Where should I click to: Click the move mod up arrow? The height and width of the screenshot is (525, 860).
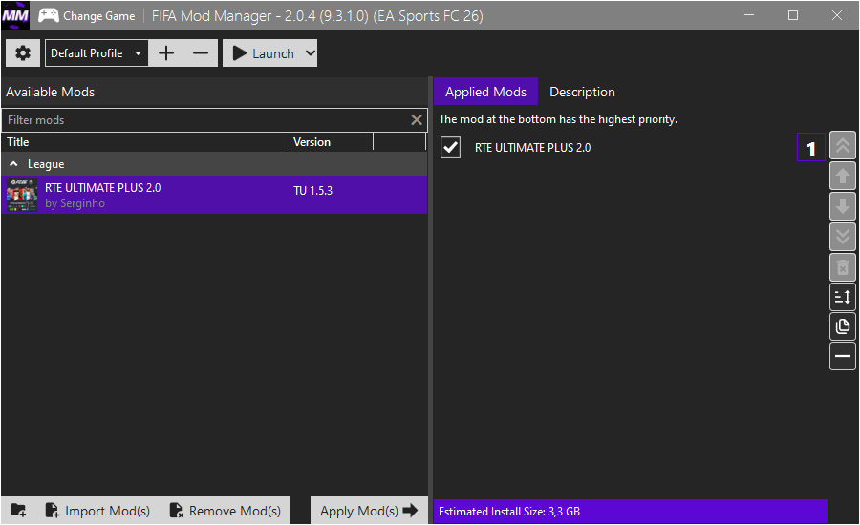tap(843, 176)
